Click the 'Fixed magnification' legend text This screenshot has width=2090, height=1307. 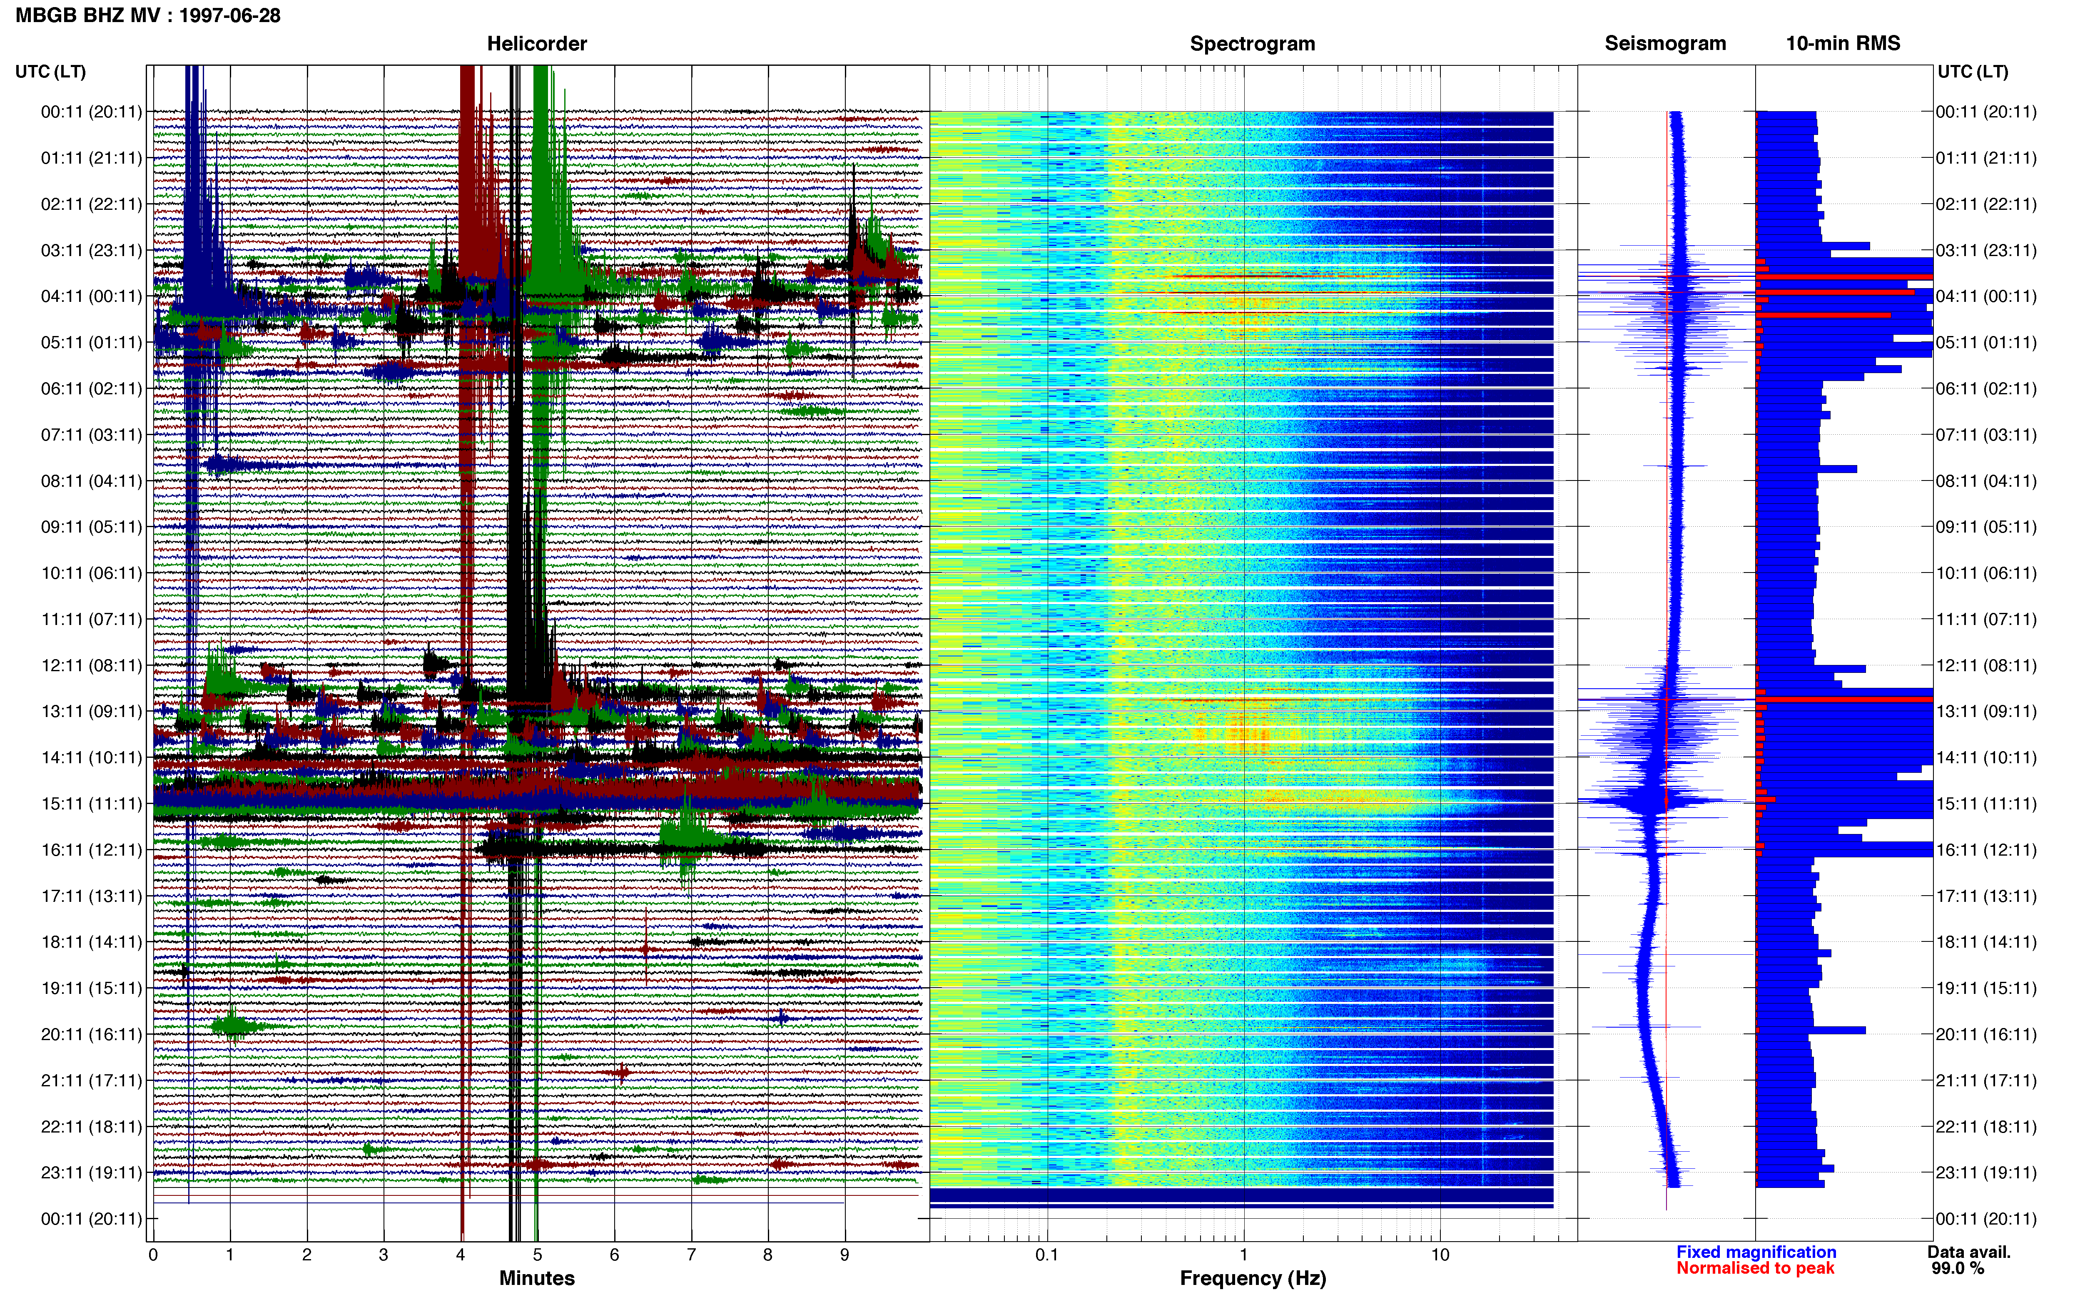1756,1252
